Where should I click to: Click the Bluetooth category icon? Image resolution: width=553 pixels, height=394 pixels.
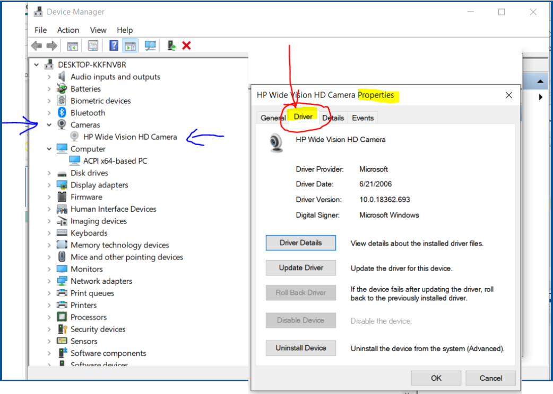point(62,113)
